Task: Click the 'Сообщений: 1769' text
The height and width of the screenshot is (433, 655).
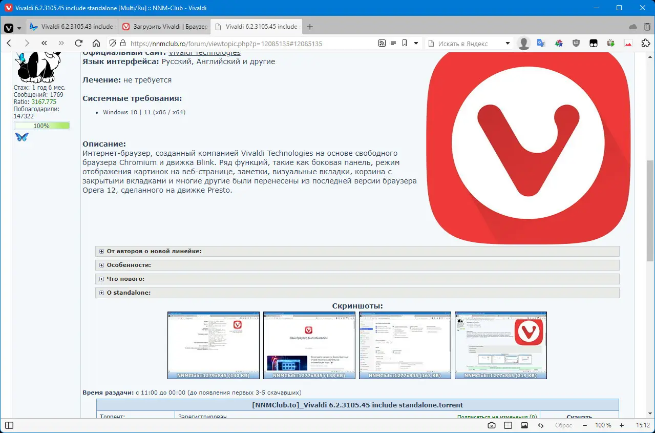Action: tap(38, 95)
